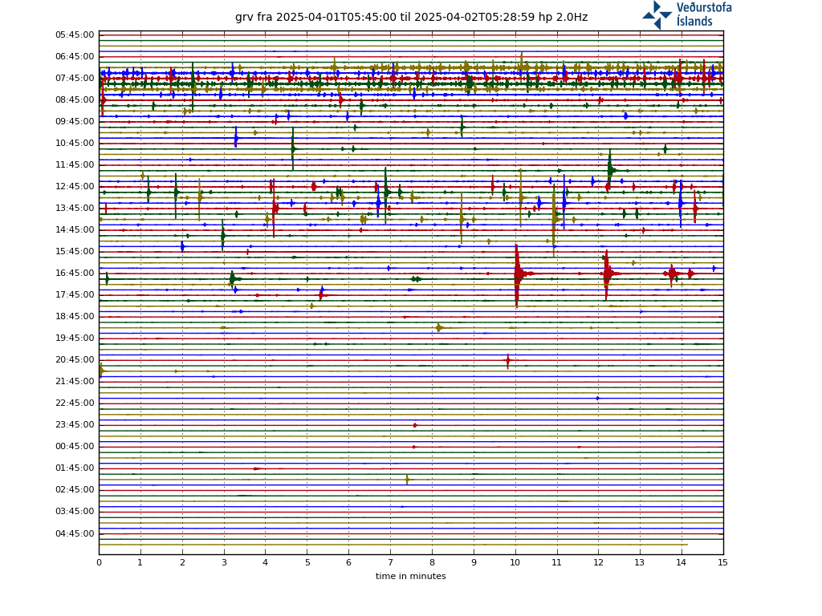Click the 21:45:00 time label
The image size is (822, 616).
(75, 381)
